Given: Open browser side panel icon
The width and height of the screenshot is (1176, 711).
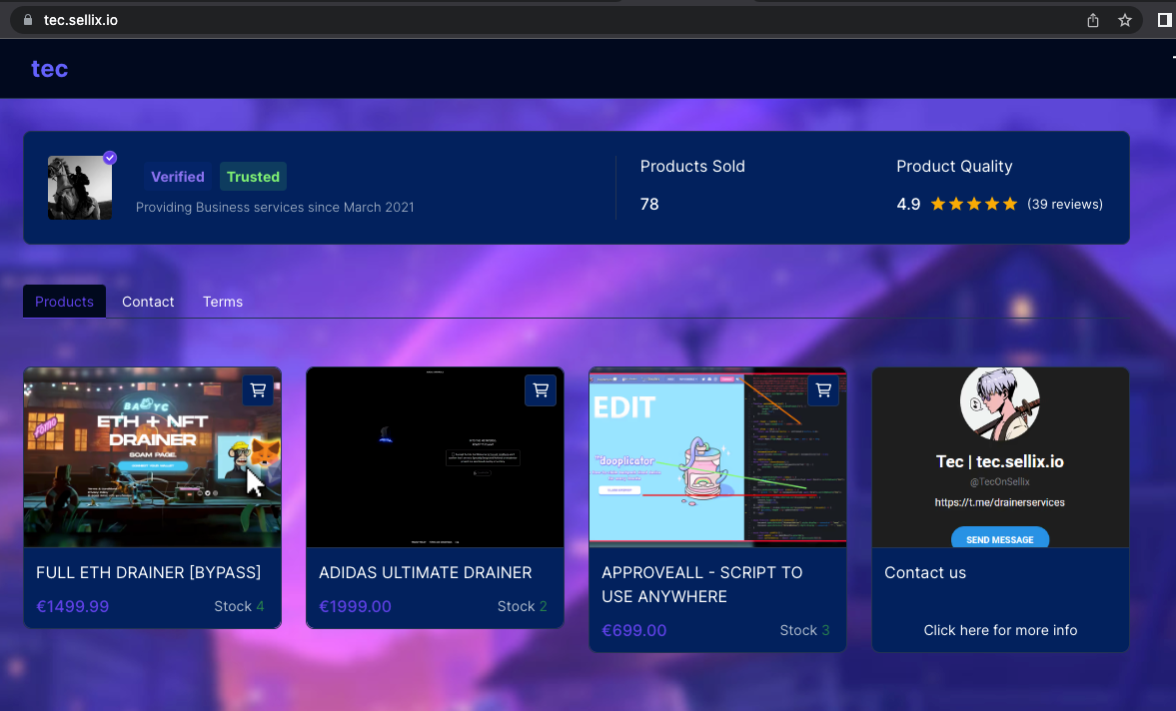Looking at the screenshot, I should click(1165, 20).
